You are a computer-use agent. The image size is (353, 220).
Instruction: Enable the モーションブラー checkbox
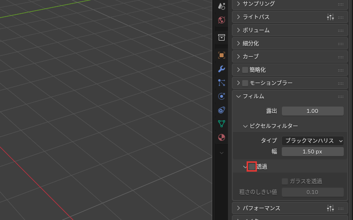tap(245, 83)
